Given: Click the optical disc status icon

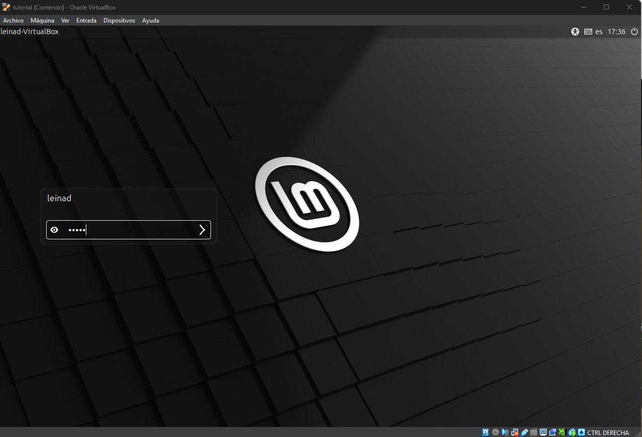Looking at the screenshot, I should coord(495,432).
